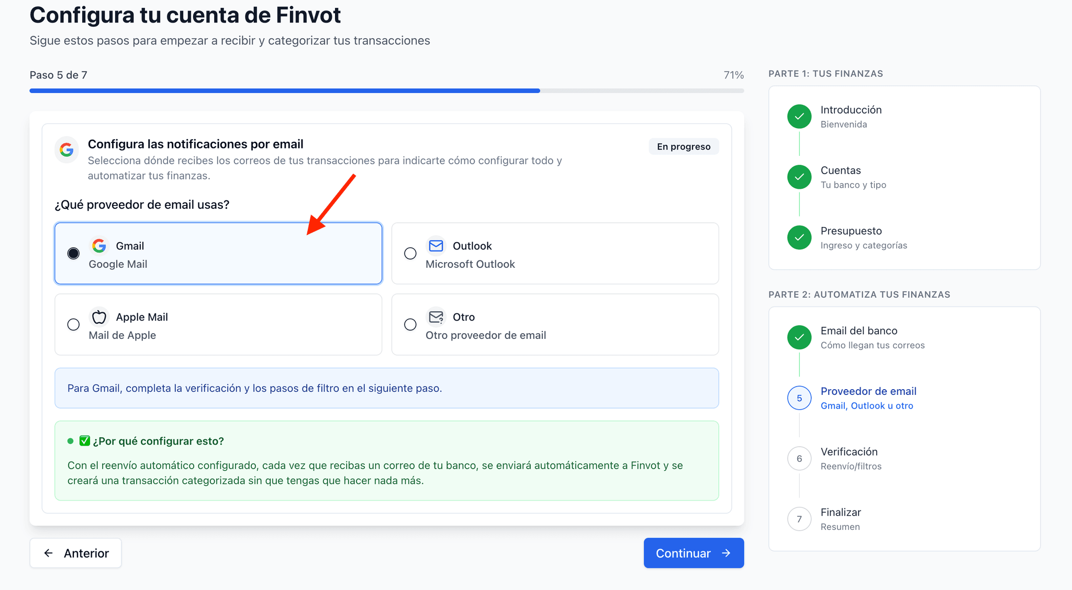Click PARTE 2: AUTOMATIZA TUS FINANZAS heading
The height and width of the screenshot is (590, 1072).
pyautogui.click(x=859, y=294)
